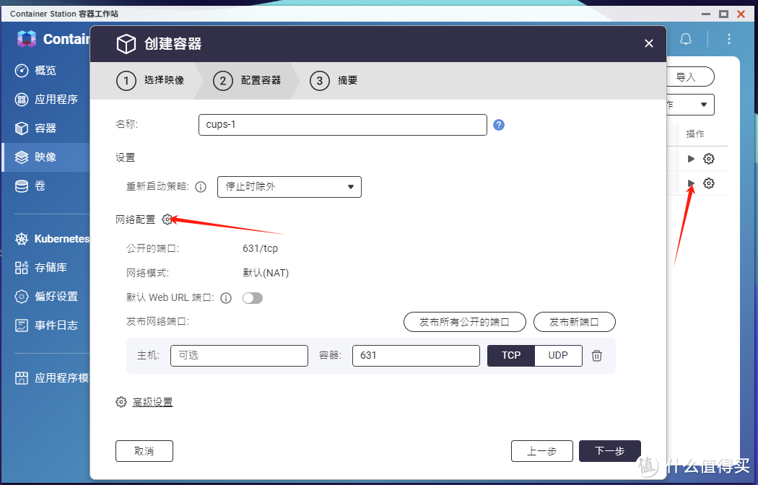Switch the port protocol to UDP
The height and width of the screenshot is (485, 758).
pyautogui.click(x=558, y=355)
